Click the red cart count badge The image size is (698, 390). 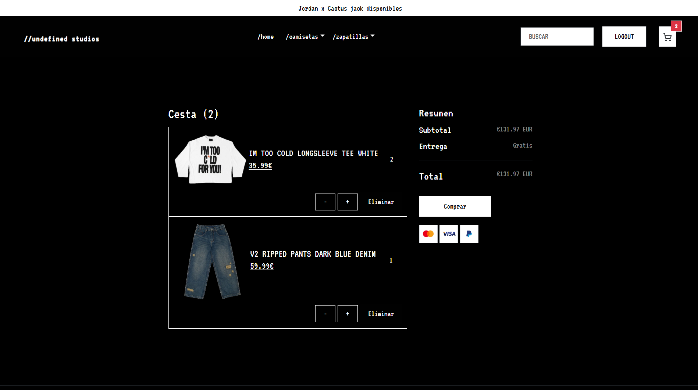676,26
